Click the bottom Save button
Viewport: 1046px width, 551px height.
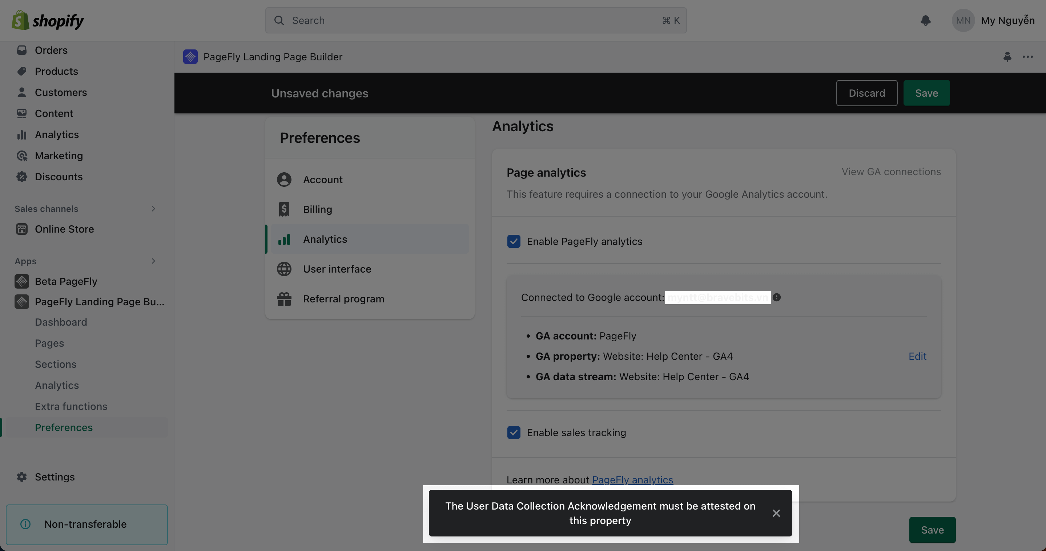pos(932,530)
